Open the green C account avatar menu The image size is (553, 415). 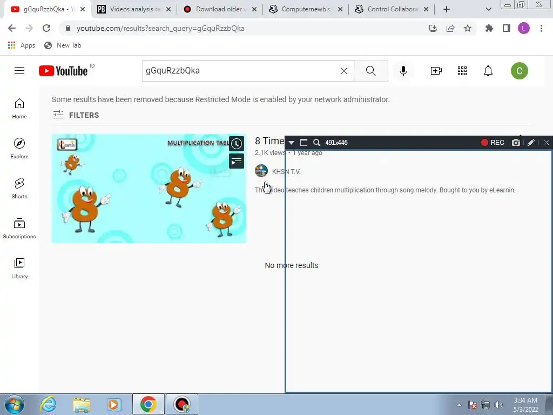(x=519, y=71)
